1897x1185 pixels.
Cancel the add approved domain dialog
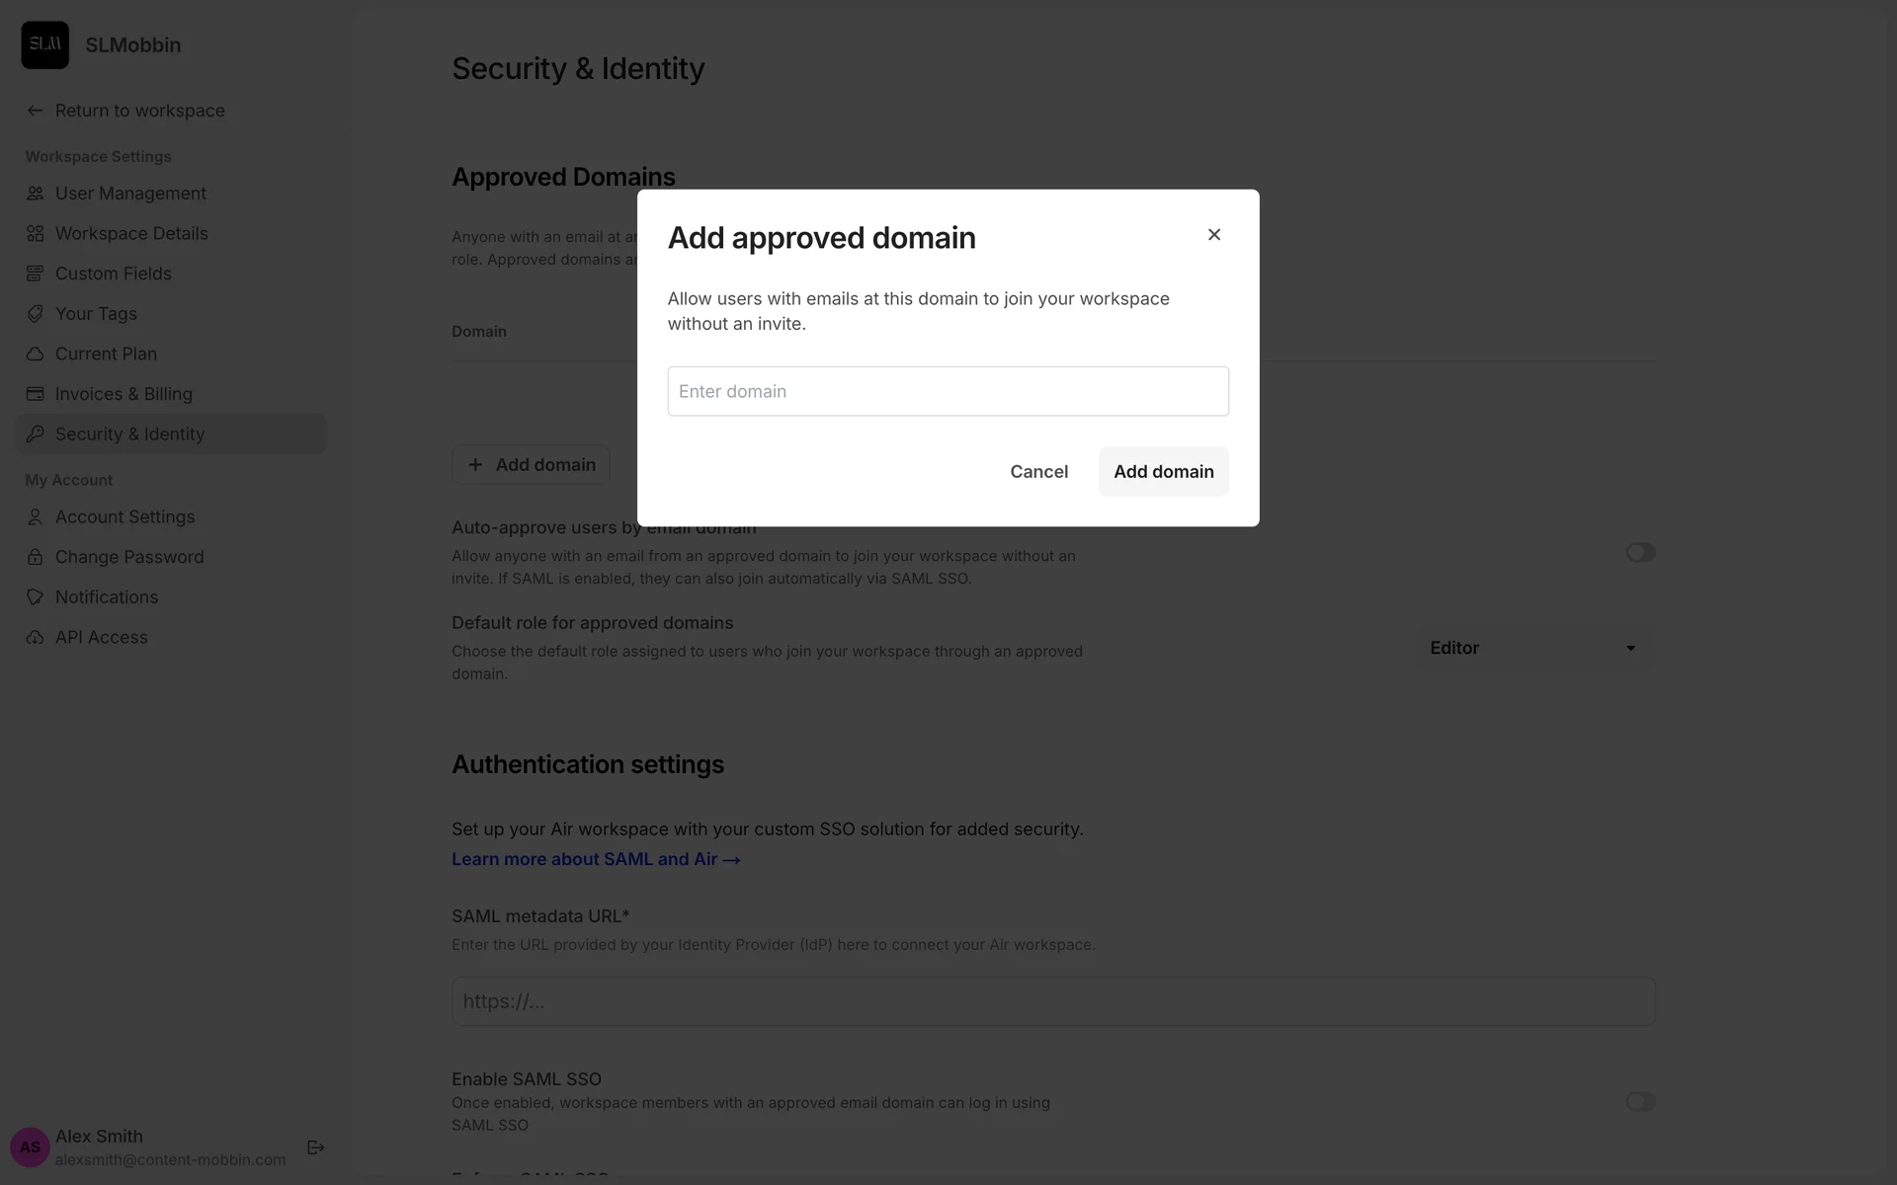pyautogui.click(x=1038, y=472)
